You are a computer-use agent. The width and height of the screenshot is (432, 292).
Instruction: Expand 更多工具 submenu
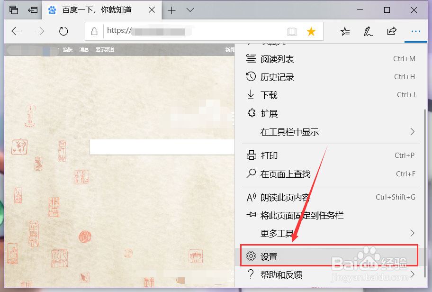330,233
